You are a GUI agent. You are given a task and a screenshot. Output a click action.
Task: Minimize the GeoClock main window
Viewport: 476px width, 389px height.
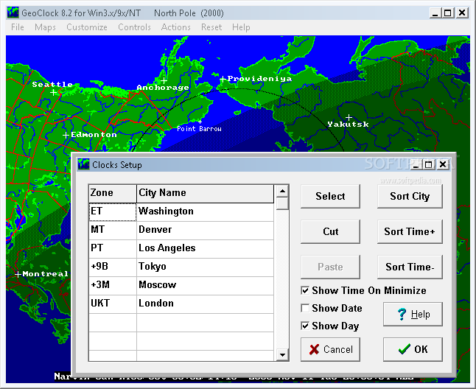435,13
